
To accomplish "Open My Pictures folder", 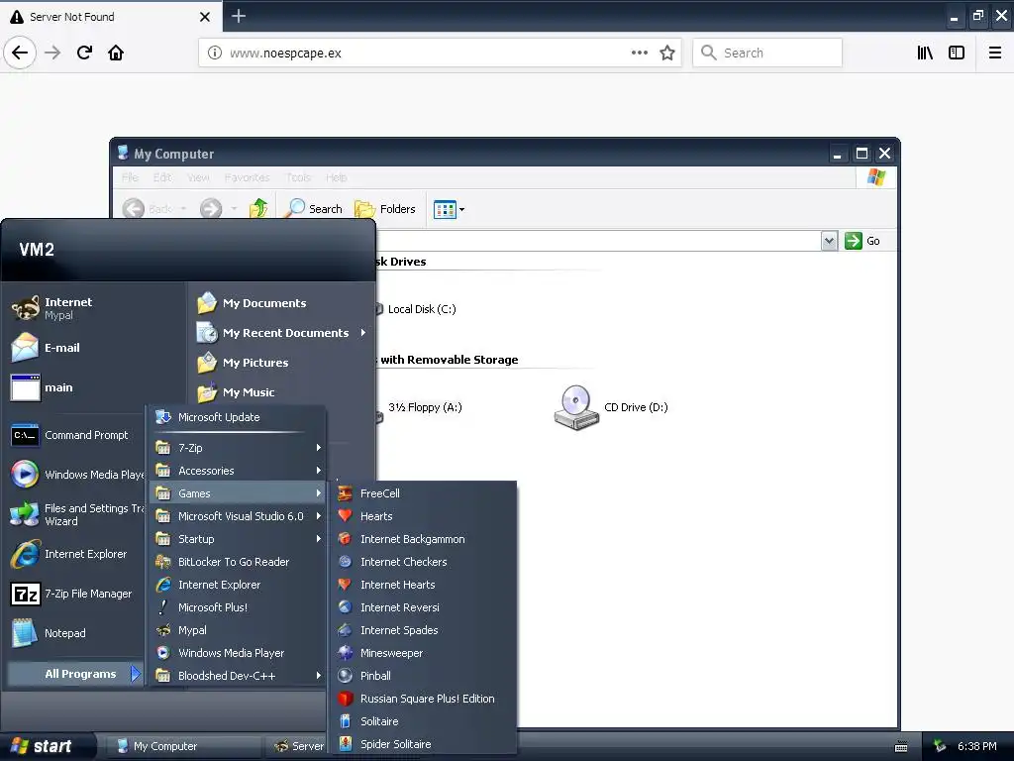I will 282,363.
